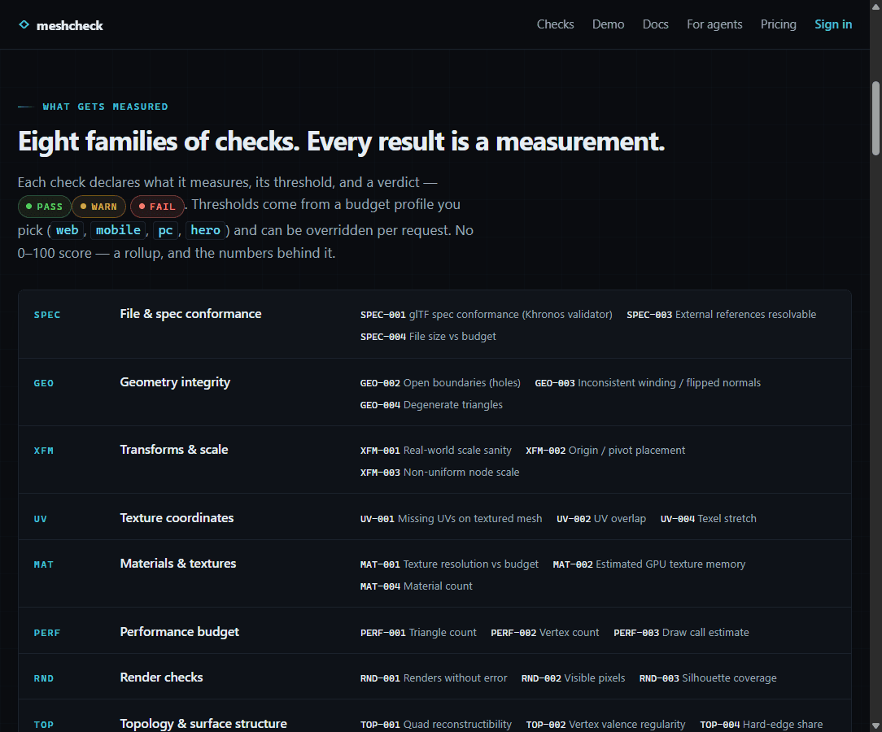Select the UV family code
This screenshot has height=732, width=882.
41,519
